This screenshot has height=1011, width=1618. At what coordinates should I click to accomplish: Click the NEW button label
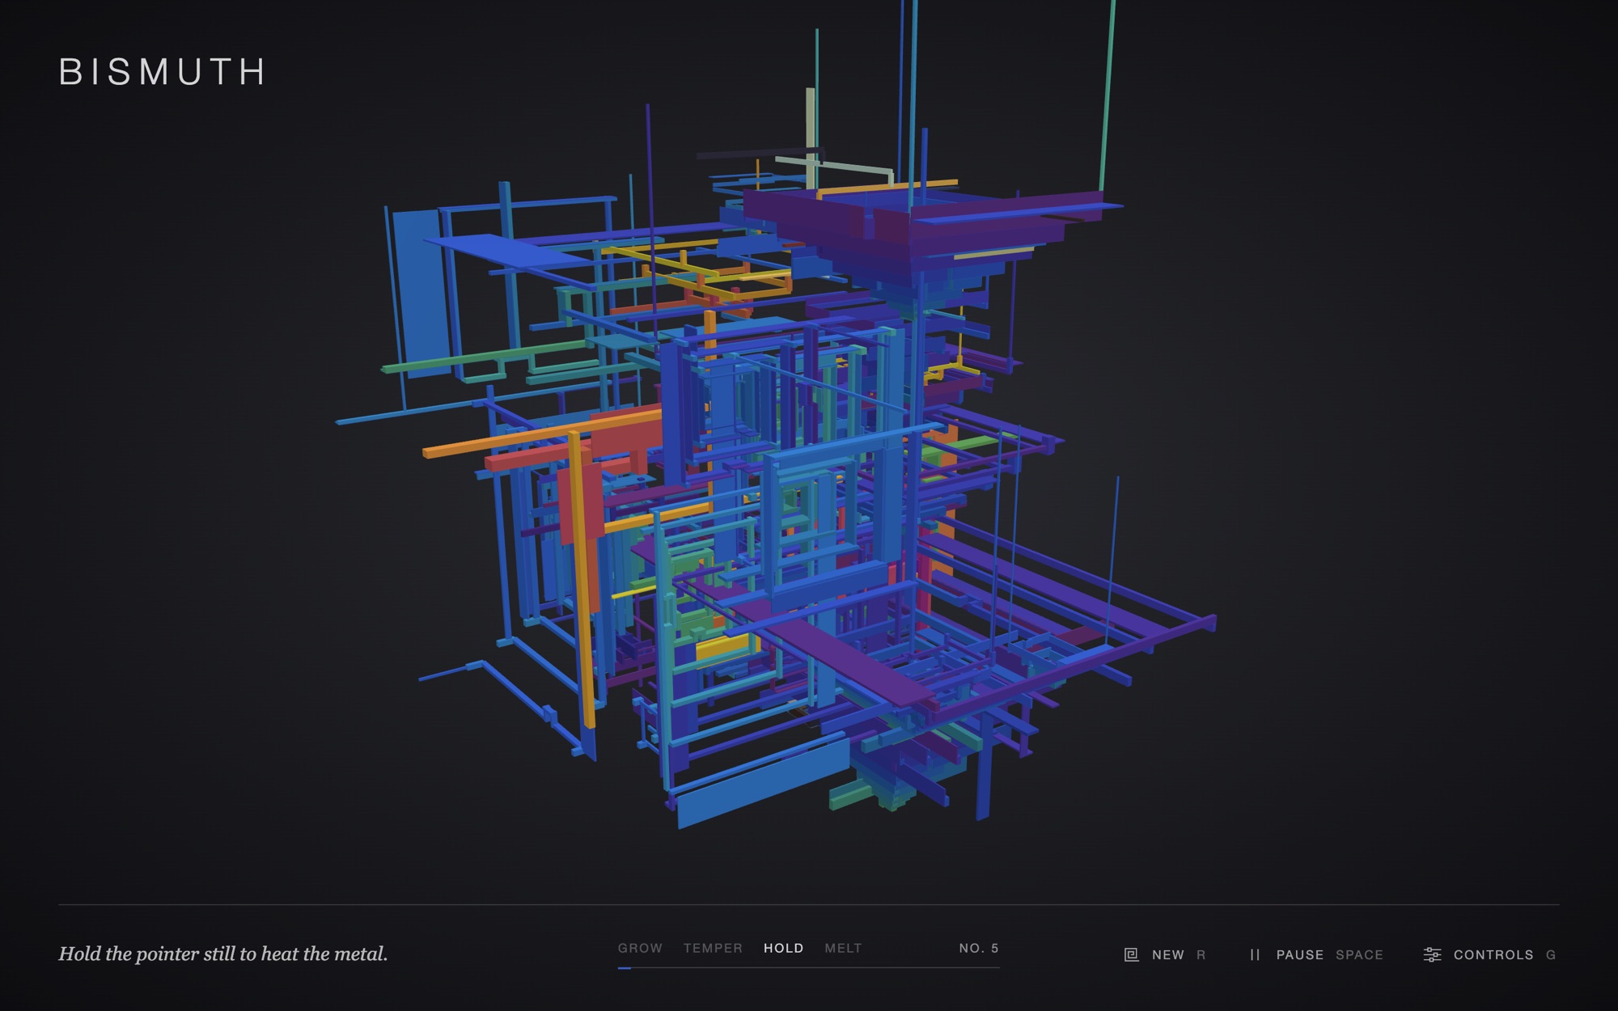coord(1168,955)
